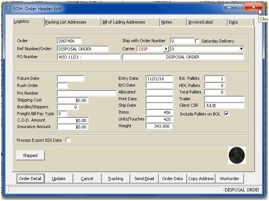Click the Pro Number field
This screenshot has width=269, height=201.
coord(87,93)
